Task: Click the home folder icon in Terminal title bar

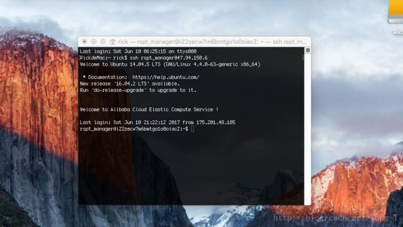Action: pos(113,42)
